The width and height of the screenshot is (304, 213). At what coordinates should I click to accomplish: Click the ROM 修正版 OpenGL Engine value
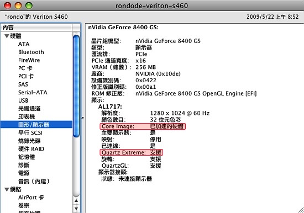(x=196, y=93)
